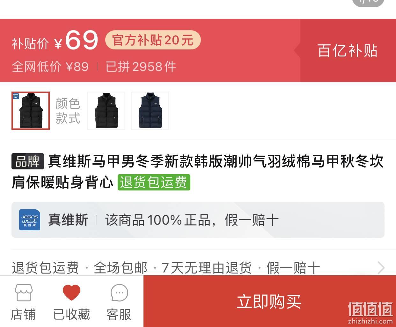Screen dimensions: 396x327
Task: Expand service guarantees with the right chevron
Action: tap(381, 268)
